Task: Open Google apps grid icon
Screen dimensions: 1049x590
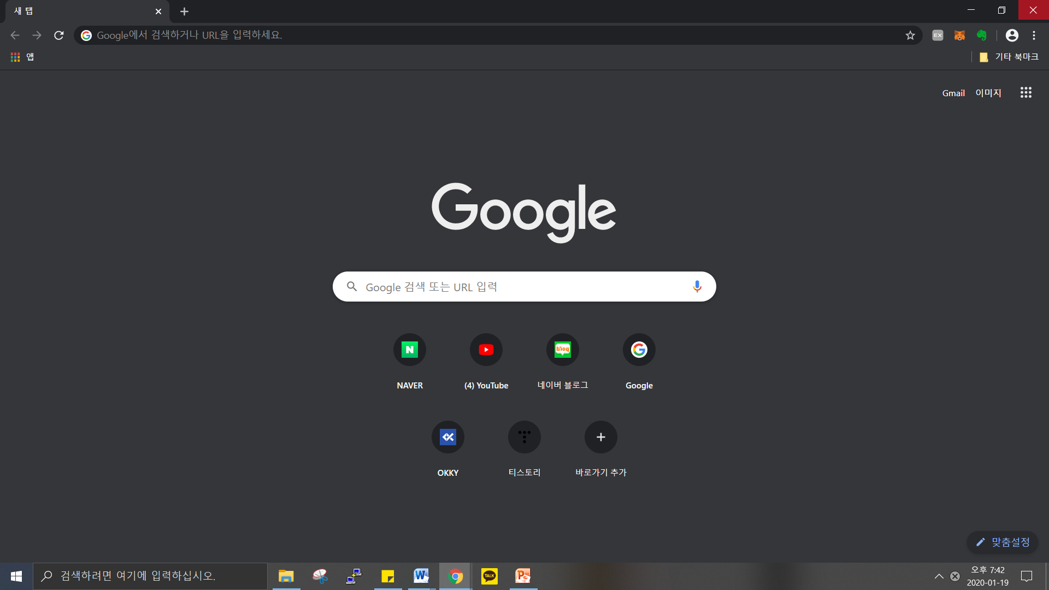Action: [1026, 92]
